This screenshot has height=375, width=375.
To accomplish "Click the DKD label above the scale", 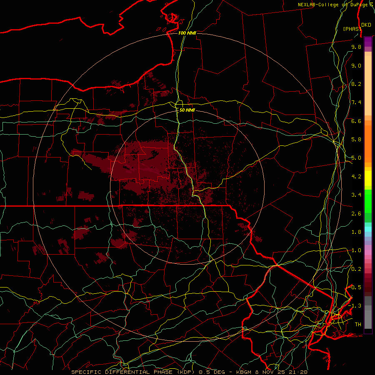I will [366, 25].
